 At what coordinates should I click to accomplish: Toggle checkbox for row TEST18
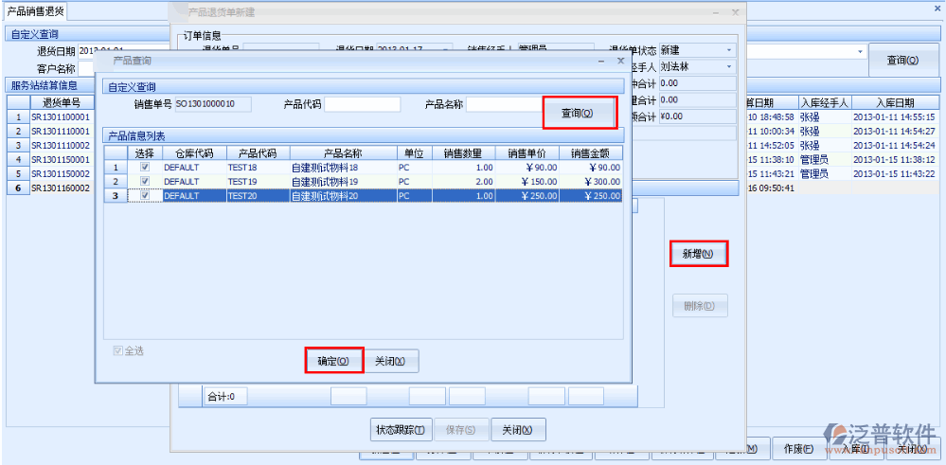point(145,167)
